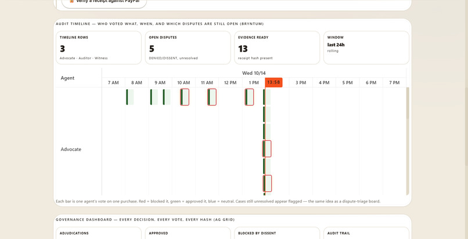Select the Advocate row label
The image size is (468, 239).
[71, 149]
